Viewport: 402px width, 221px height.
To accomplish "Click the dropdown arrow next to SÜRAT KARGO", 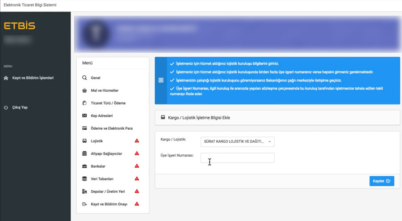I will pyautogui.click(x=269, y=142).
